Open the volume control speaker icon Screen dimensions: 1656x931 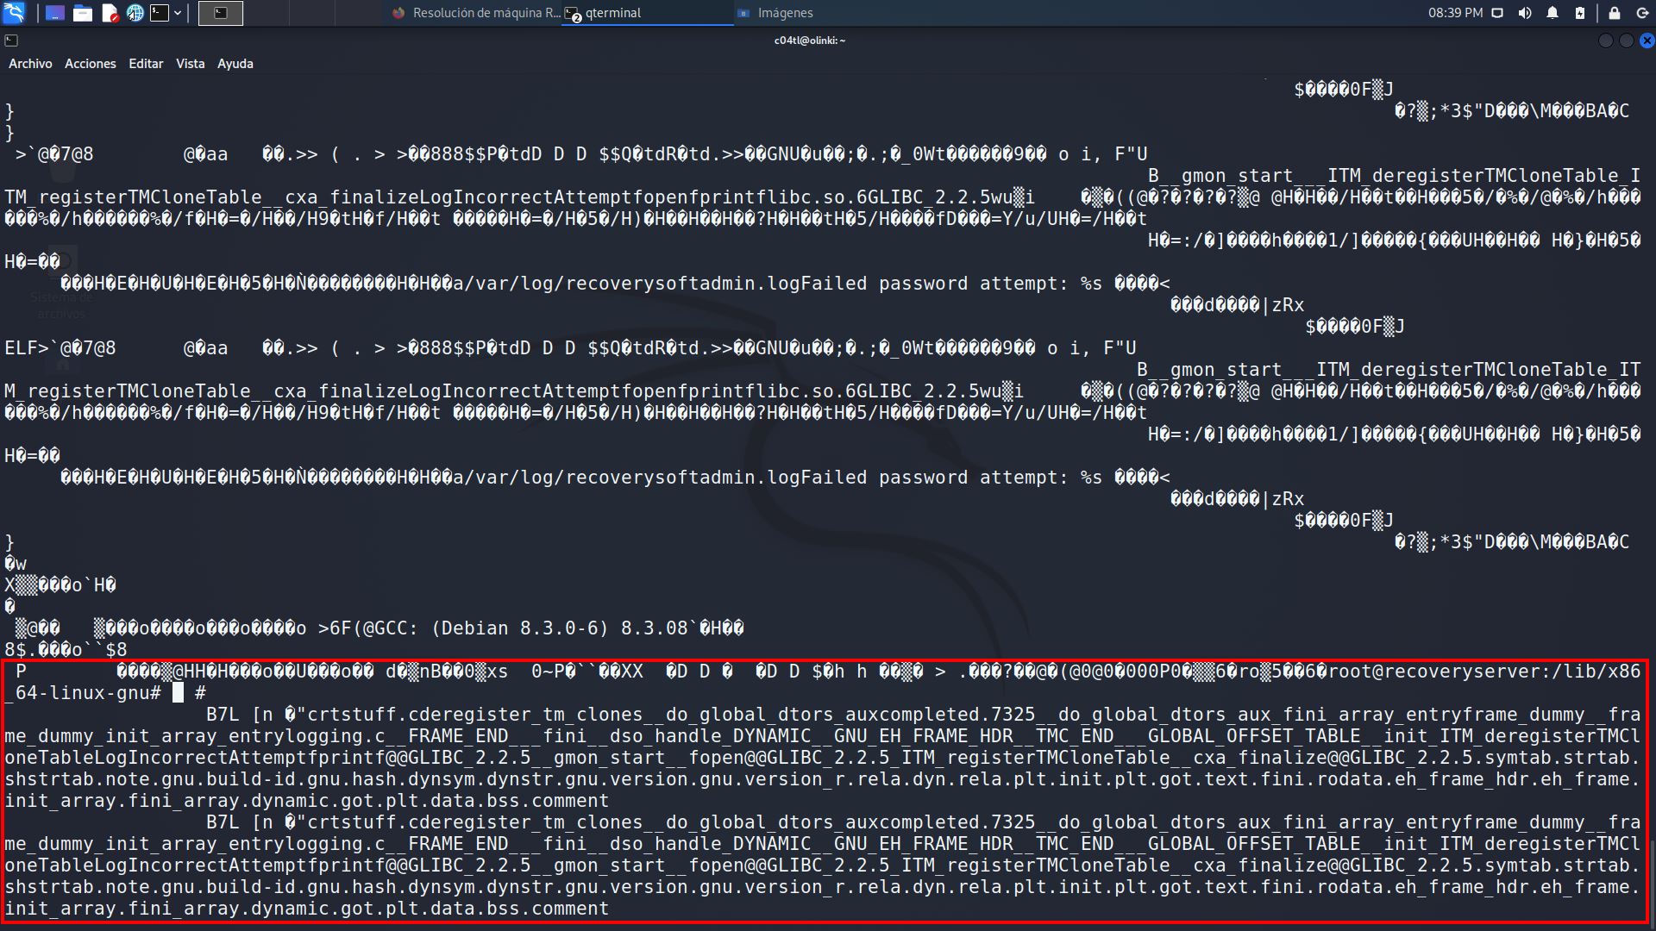click(1525, 12)
